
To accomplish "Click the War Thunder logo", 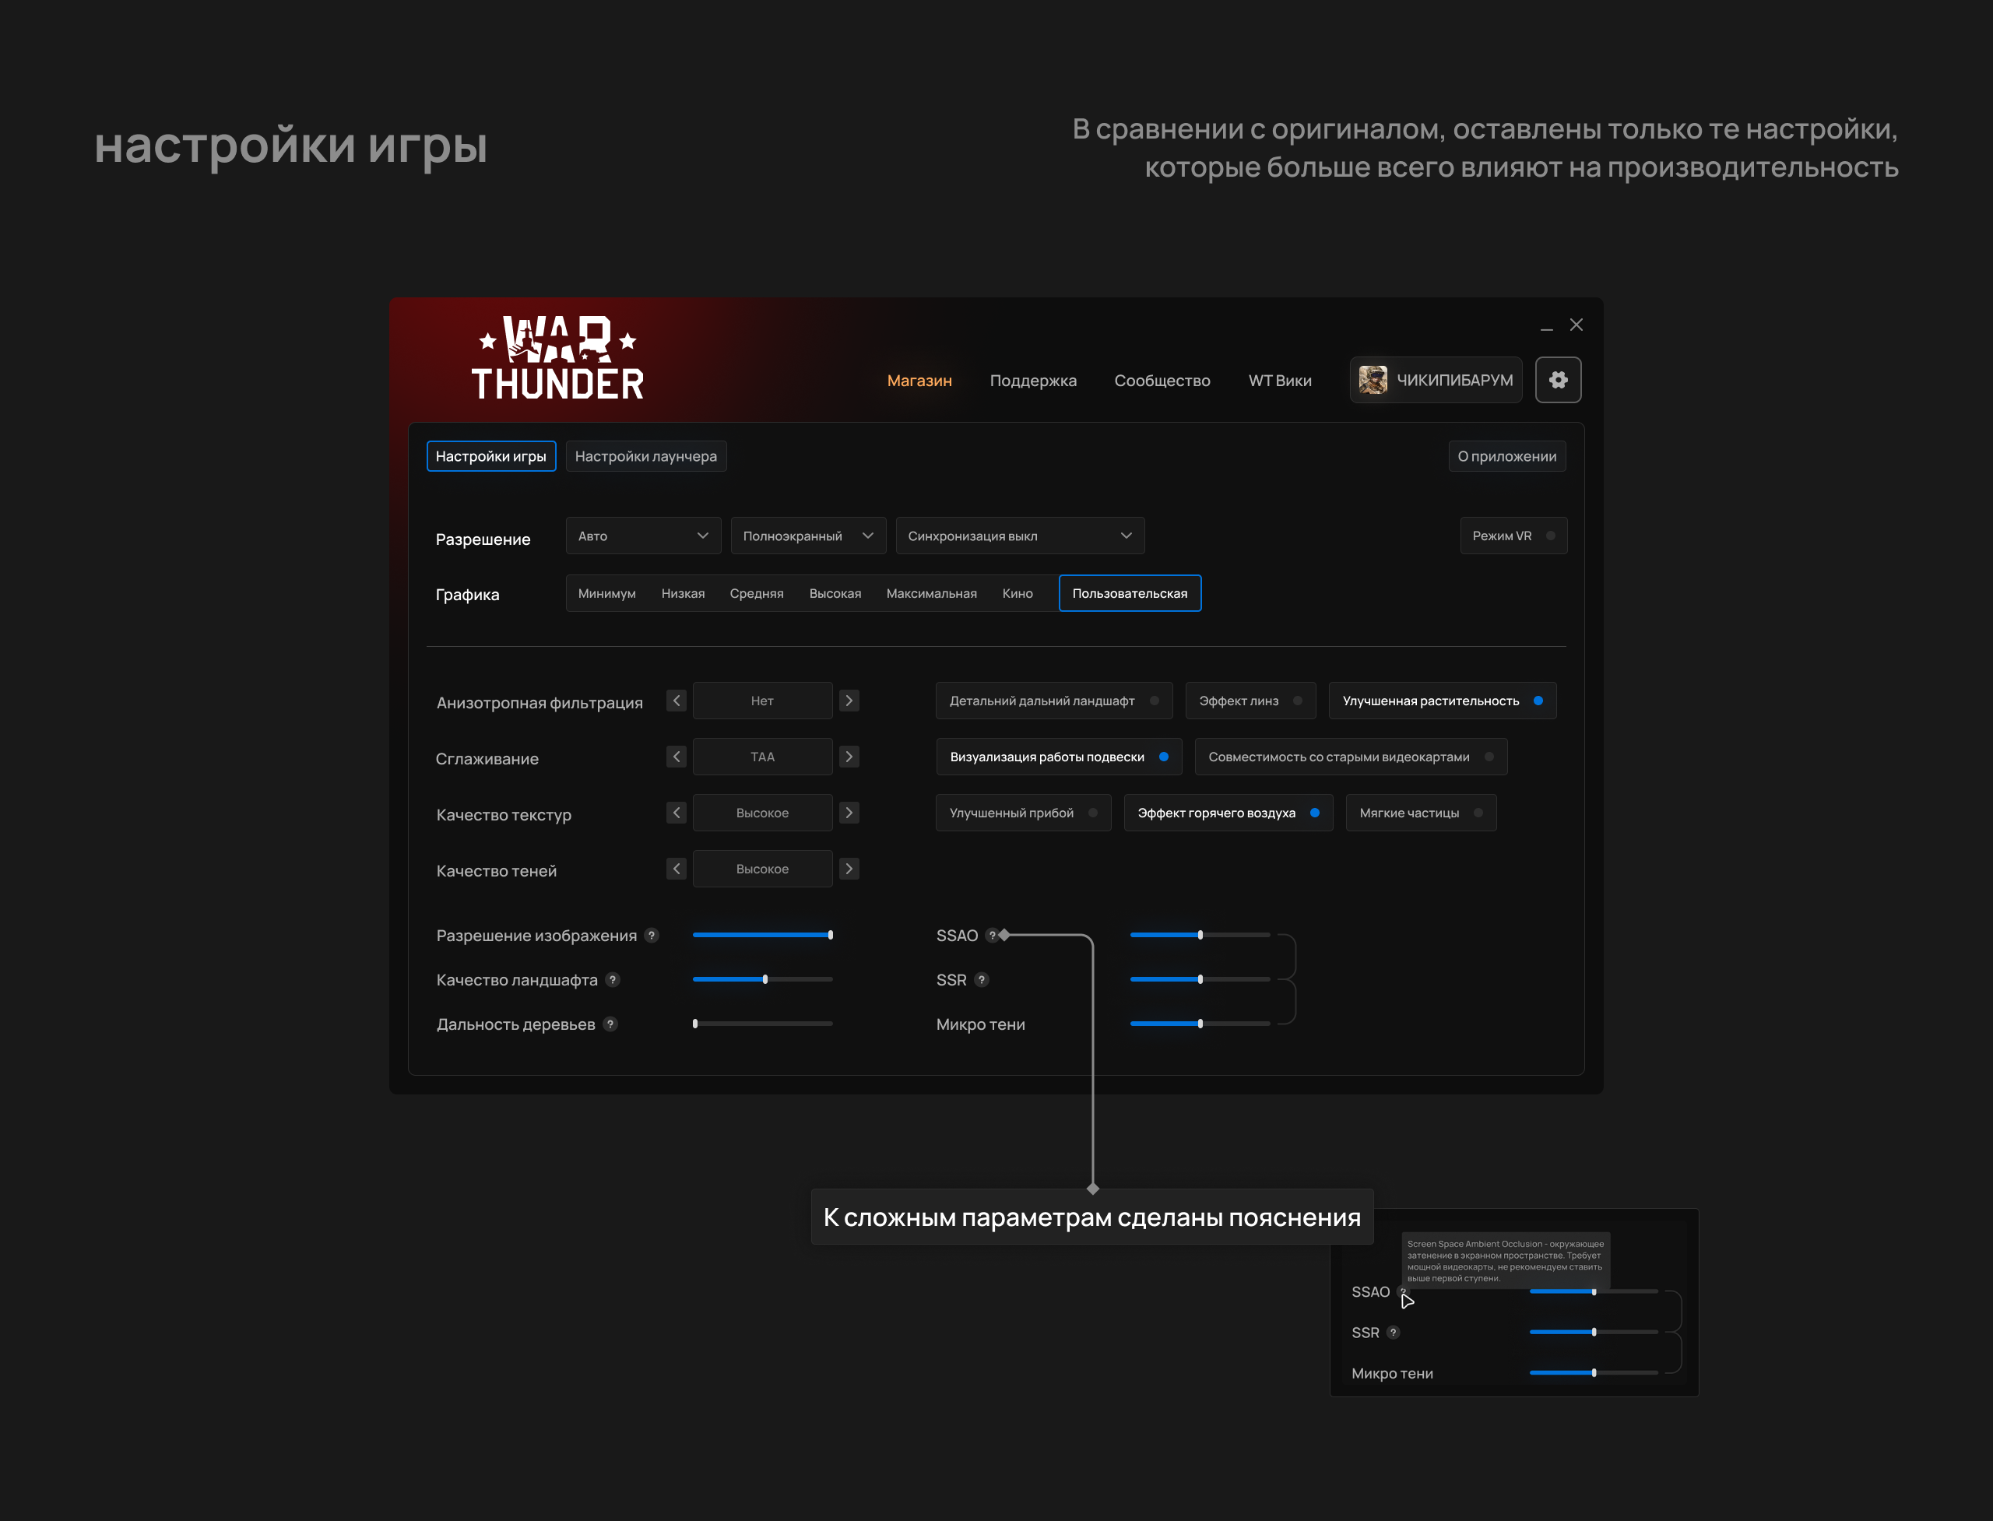I will pyautogui.click(x=557, y=359).
